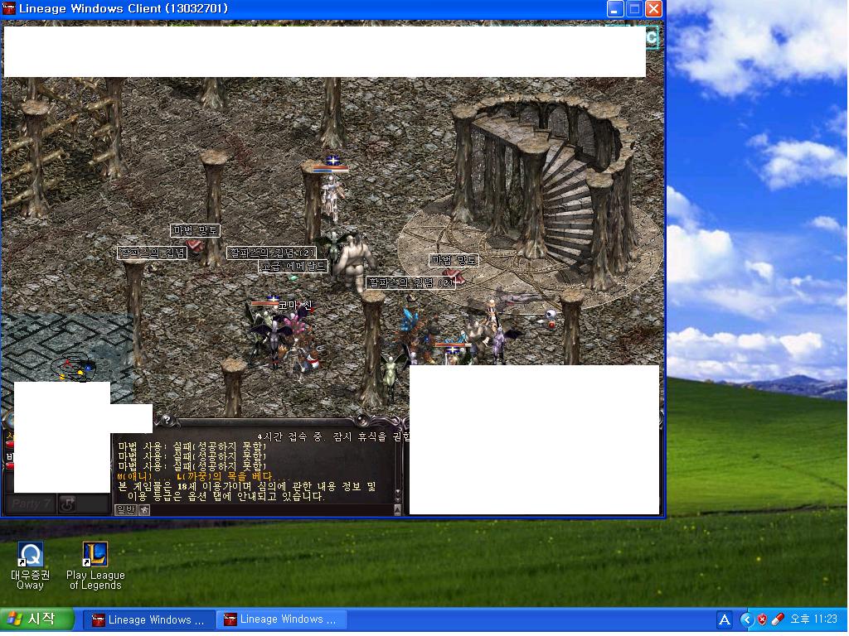This screenshot has height=636, width=849.
Task: Click the Party 7 button
Action: click(x=31, y=503)
